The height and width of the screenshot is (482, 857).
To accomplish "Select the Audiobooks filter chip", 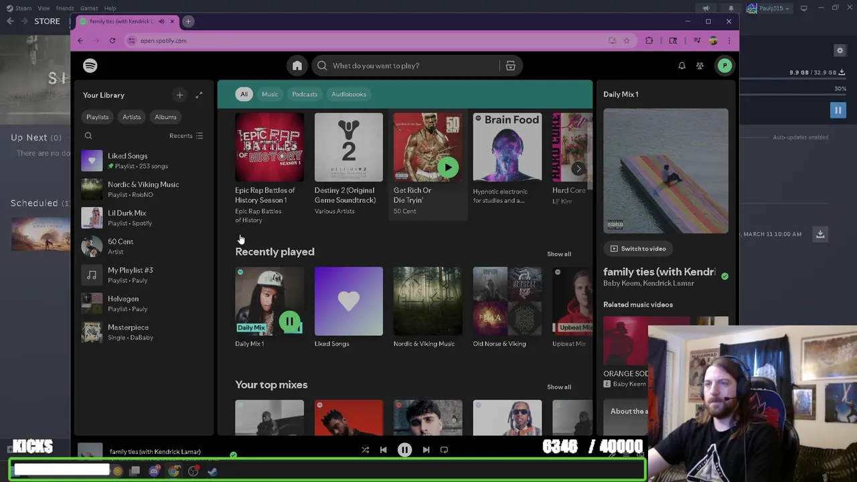I will tap(349, 94).
